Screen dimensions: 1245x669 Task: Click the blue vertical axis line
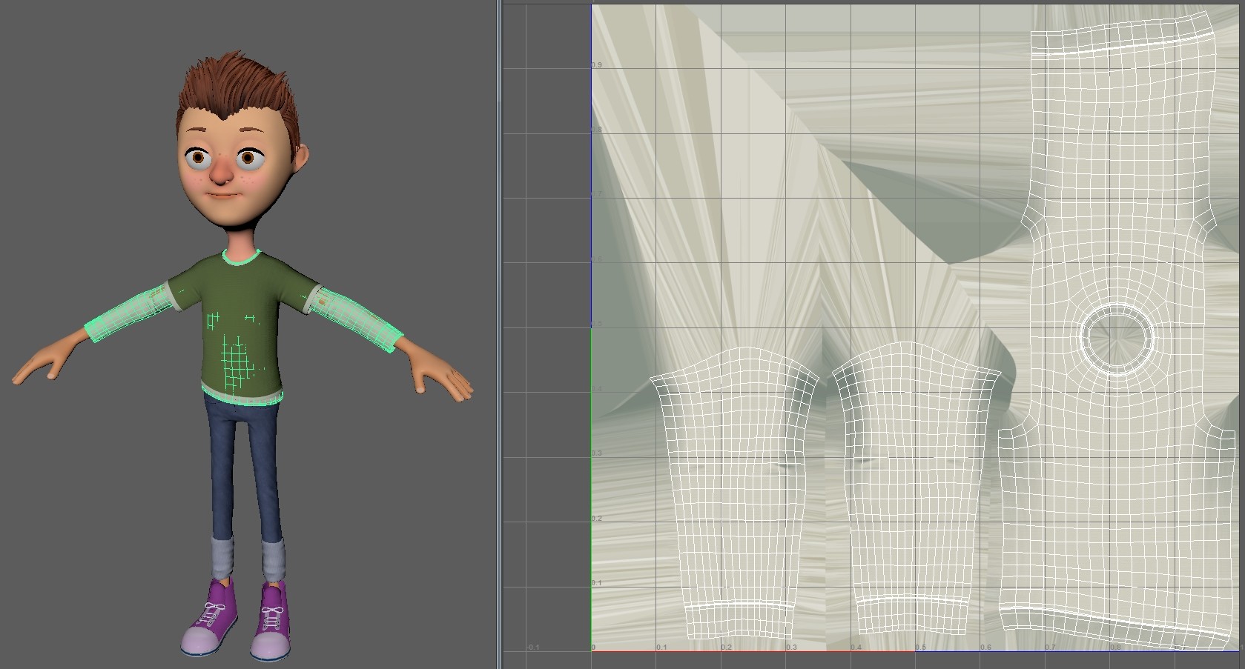click(x=591, y=185)
